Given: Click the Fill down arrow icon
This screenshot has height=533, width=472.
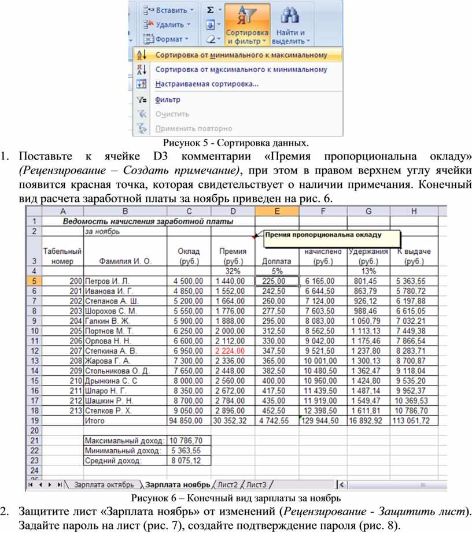Looking at the screenshot, I should [x=210, y=24].
